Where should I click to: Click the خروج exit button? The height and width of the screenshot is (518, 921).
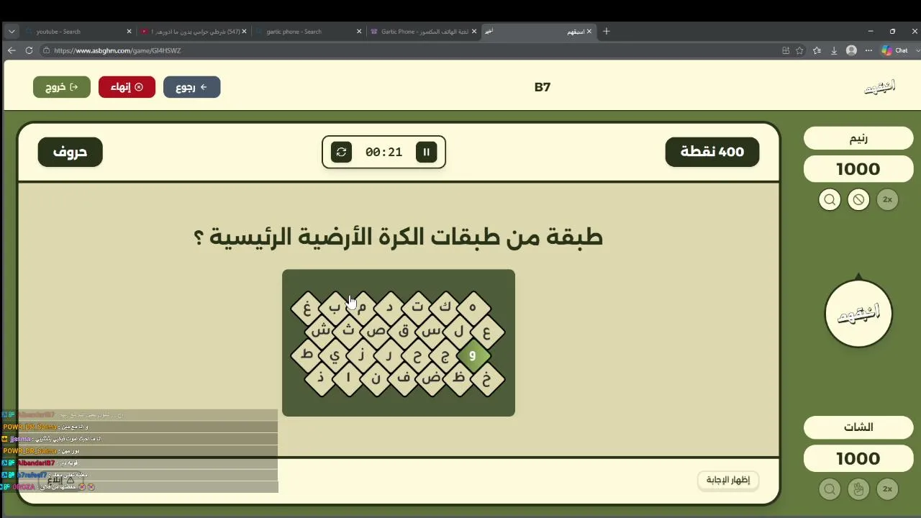coord(61,87)
